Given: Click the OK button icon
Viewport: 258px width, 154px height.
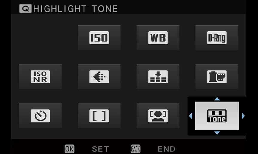Looking at the screenshot, I should 69,149.
